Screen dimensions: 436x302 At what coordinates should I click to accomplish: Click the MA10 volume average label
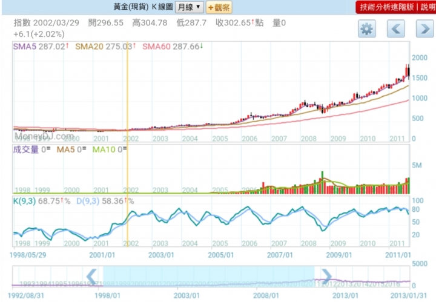click(x=103, y=148)
